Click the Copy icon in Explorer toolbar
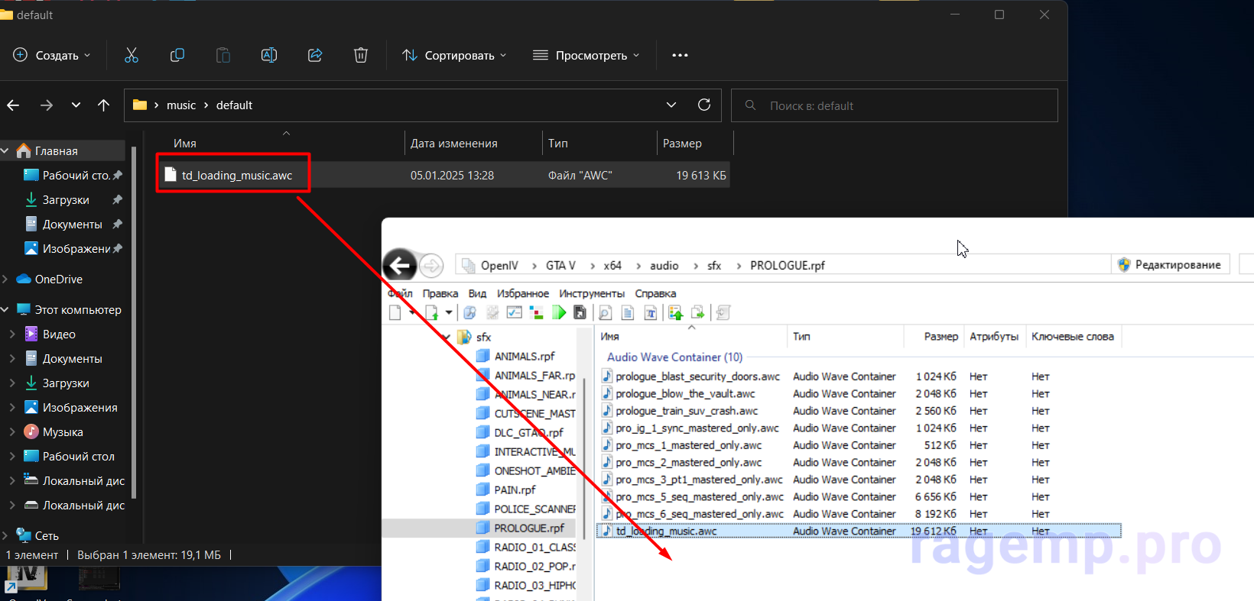The width and height of the screenshot is (1254, 601). 177,55
